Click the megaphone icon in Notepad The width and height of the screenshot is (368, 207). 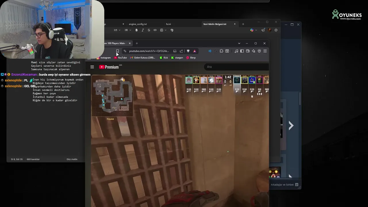point(263,30)
